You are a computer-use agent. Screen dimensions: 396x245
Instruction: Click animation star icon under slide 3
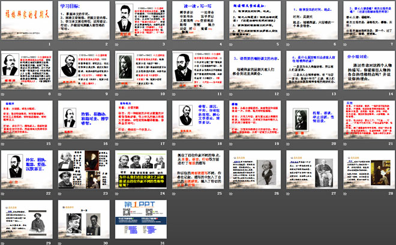click(116, 44)
